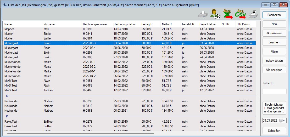Click the Inaktiv setzen button
The width and height of the screenshot is (290, 137).
(274, 61)
